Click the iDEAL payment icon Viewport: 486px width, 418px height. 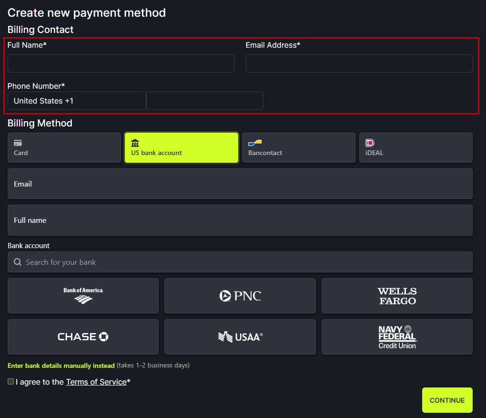(x=370, y=143)
